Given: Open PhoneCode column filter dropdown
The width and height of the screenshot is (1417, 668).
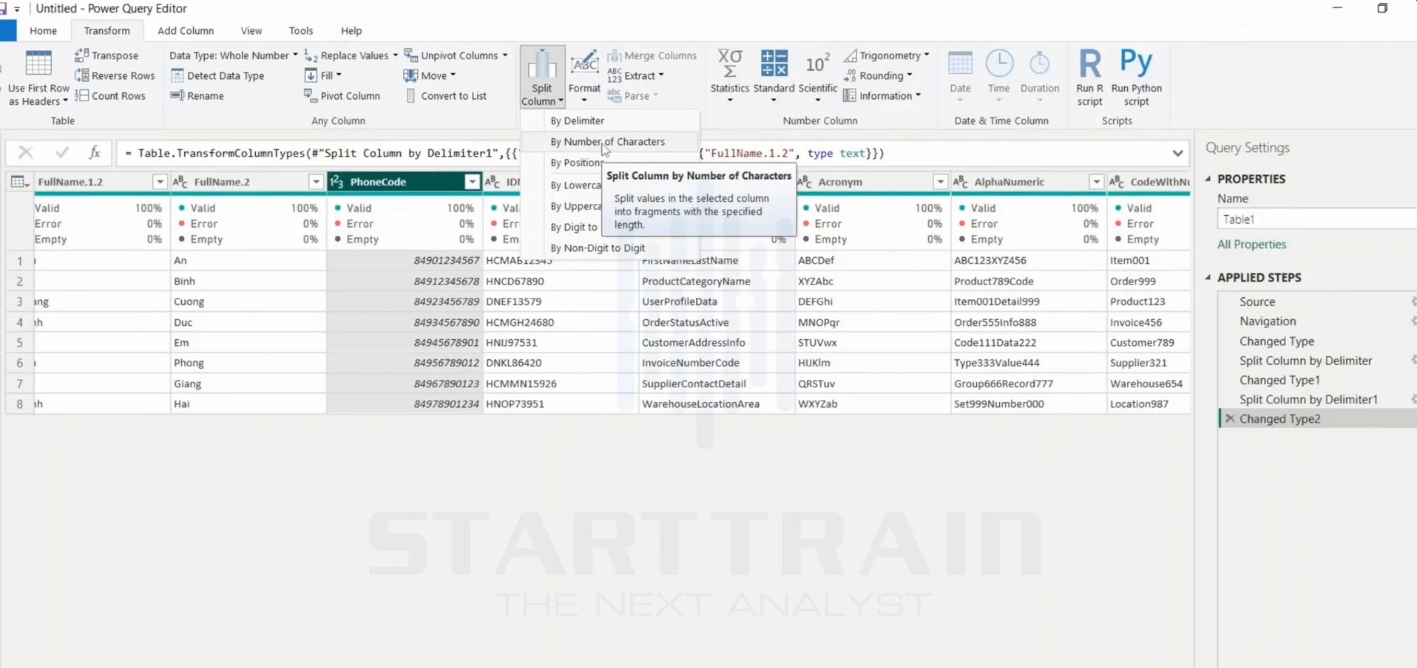Looking at the screenshot, I should point(472,182).
